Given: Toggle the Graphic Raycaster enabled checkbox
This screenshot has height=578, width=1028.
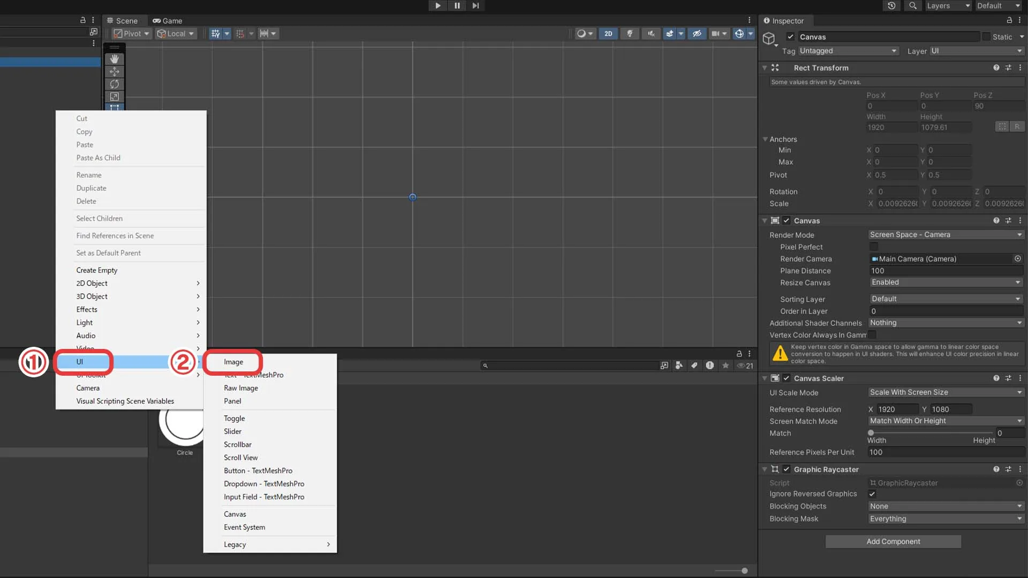Looking at the screenshot, I should click(x=786, y=469).
